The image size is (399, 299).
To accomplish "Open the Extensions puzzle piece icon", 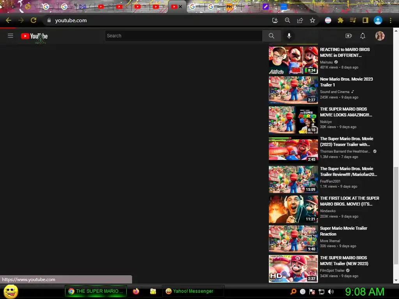I will click(x=341, y=20).
